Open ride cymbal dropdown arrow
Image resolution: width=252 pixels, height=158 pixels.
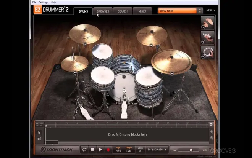[172, 73]
